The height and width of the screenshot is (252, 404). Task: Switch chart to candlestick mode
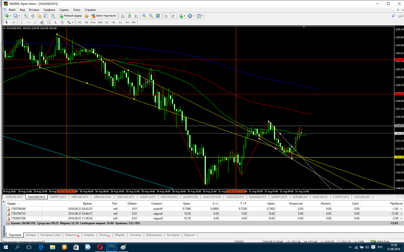[129, 16]
